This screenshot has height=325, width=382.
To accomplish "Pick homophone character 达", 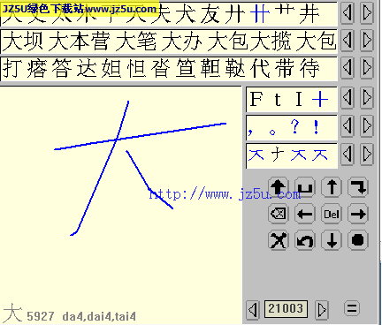I will [87, 68].
